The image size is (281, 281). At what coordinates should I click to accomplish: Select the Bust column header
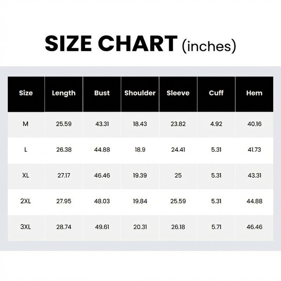click(x=102, y=93)
